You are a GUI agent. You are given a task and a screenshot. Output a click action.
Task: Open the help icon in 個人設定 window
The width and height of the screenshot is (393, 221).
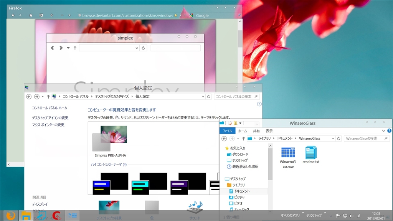pos(259,104)
